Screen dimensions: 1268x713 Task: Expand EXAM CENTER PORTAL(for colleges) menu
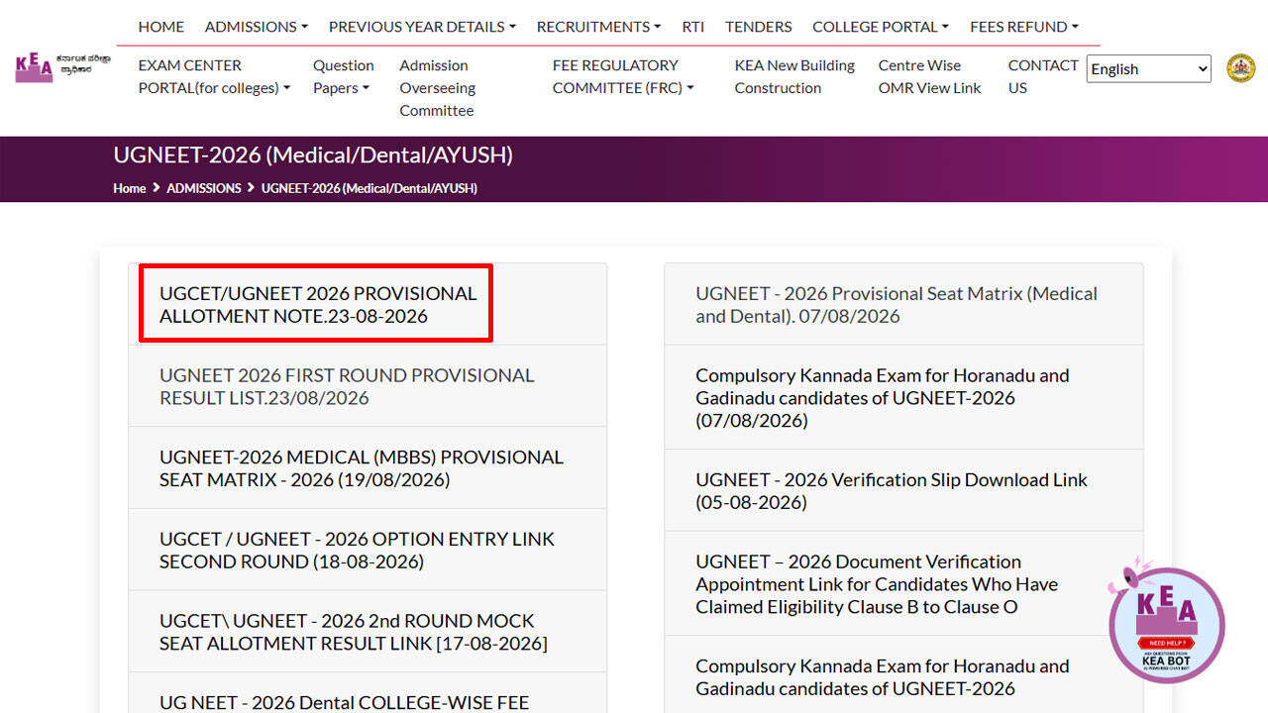[214, 76]
